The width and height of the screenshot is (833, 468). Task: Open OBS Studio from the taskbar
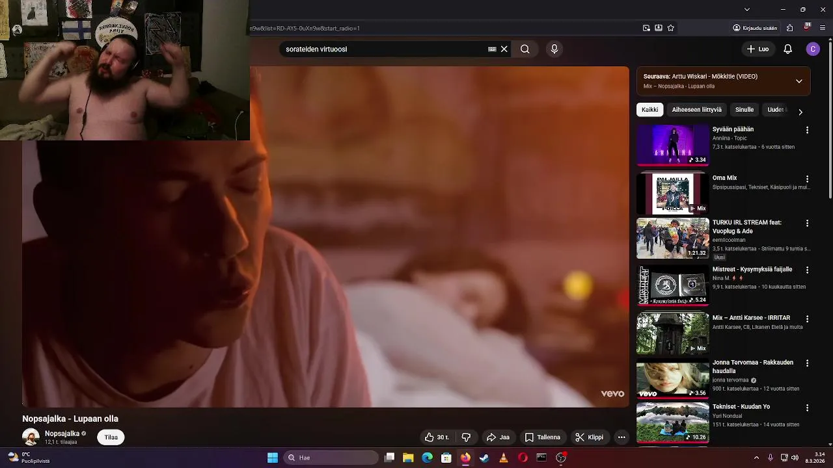click(x=561, y=458)
